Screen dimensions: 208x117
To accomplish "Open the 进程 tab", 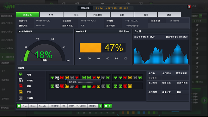I will [x=122, y=15].
